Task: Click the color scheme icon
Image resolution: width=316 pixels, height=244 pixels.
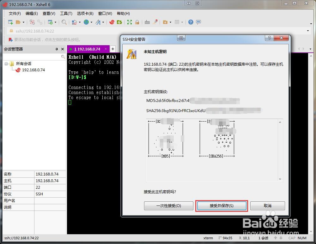Action: pos(74,22)
